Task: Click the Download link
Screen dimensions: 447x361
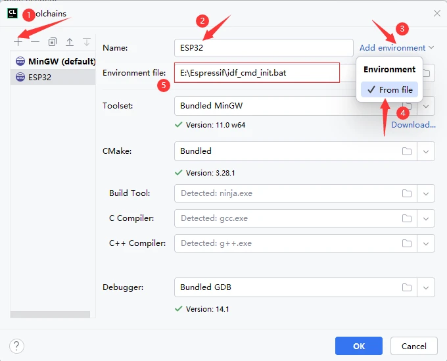Action: click(413, 124)
